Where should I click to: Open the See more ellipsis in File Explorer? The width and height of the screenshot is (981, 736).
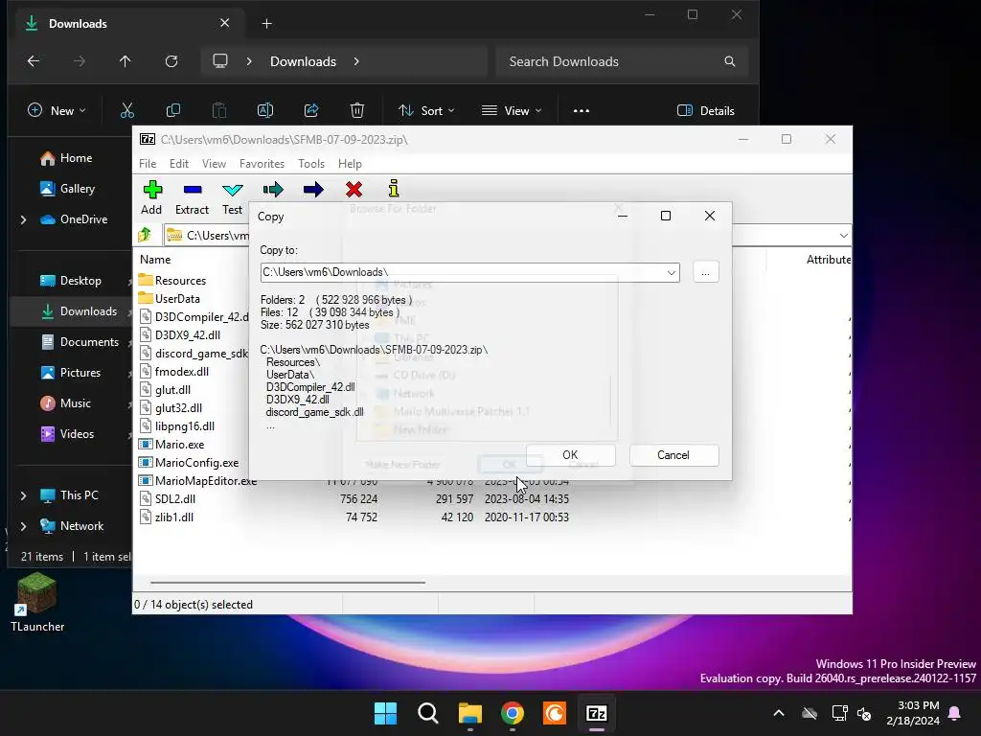582,111
